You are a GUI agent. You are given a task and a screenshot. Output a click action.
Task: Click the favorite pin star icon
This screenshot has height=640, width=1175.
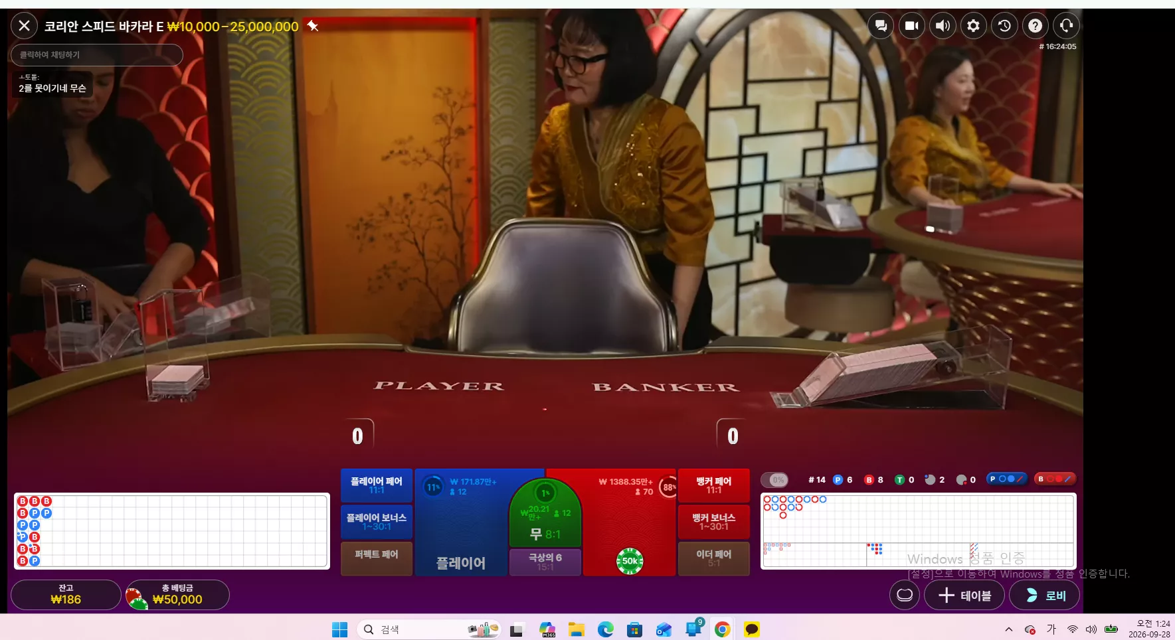[313, 26]
